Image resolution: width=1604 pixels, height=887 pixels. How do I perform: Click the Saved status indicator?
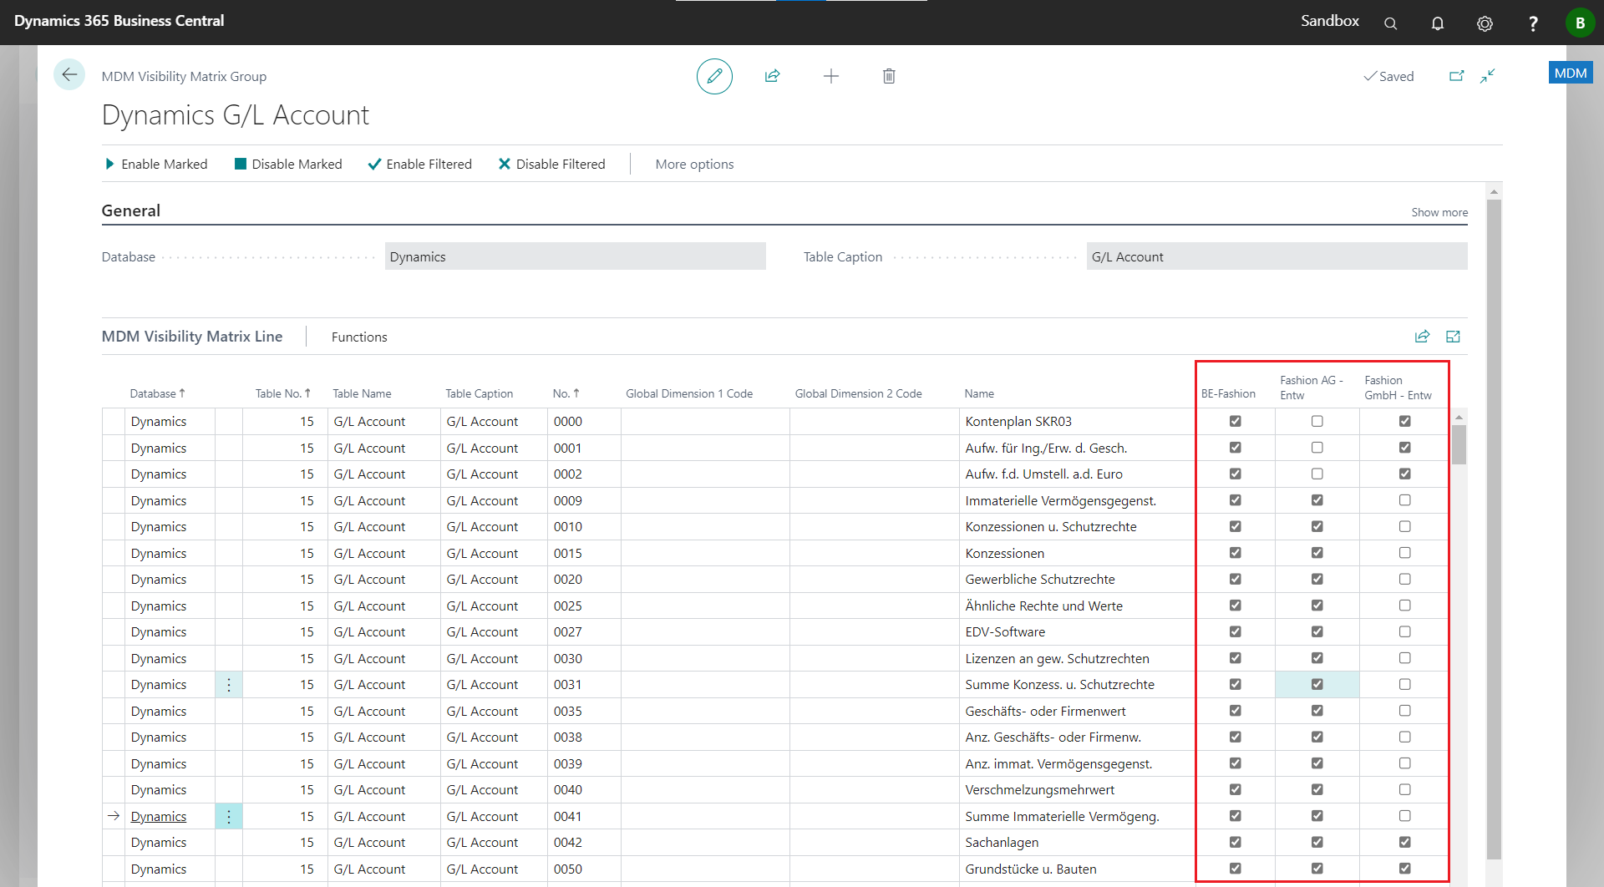point(1388,76)
